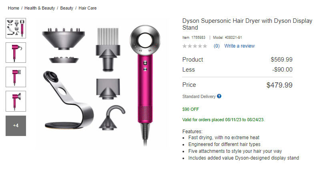Show the +4 more images
This screenshot has height=172, width=319.
pos(16,126)
